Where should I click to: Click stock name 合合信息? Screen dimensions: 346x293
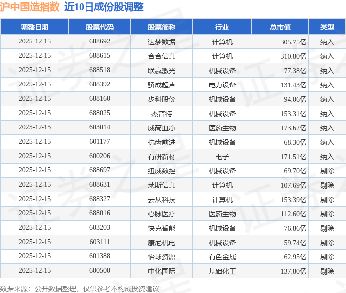coord(162,56)
